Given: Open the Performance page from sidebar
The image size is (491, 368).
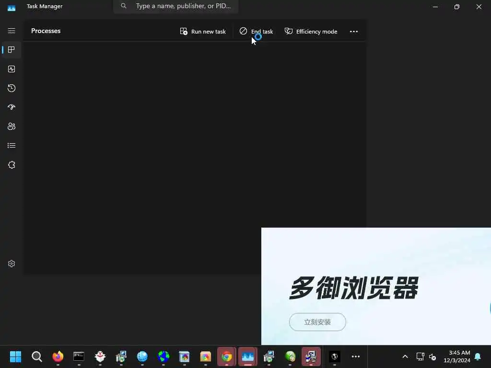Looking at the screenshot, I should click(12, 69).
